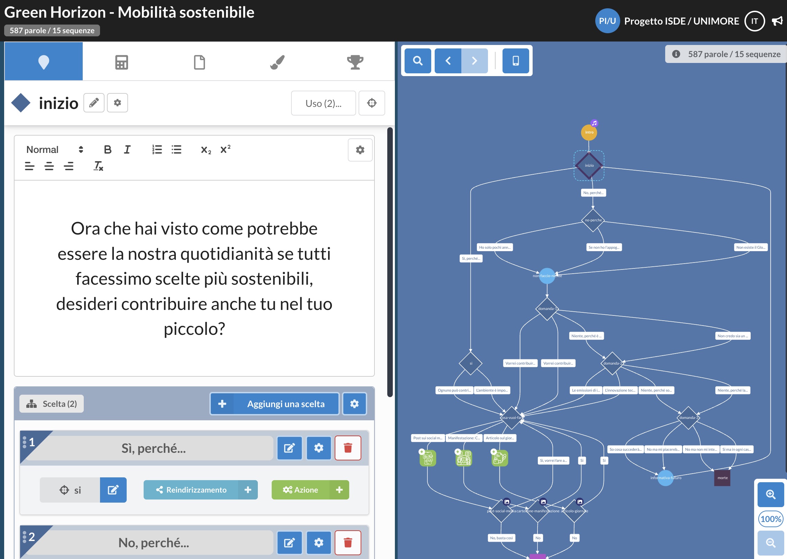Click into the sequence text editor area
787x559 pixels.
194,278
